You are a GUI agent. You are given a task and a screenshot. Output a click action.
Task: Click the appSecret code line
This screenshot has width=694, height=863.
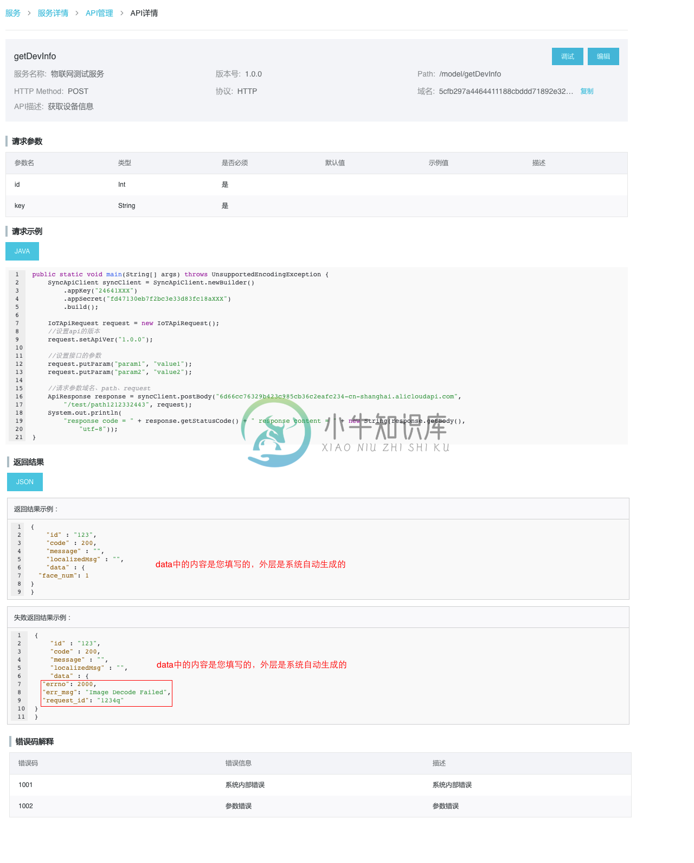point(147,299)
